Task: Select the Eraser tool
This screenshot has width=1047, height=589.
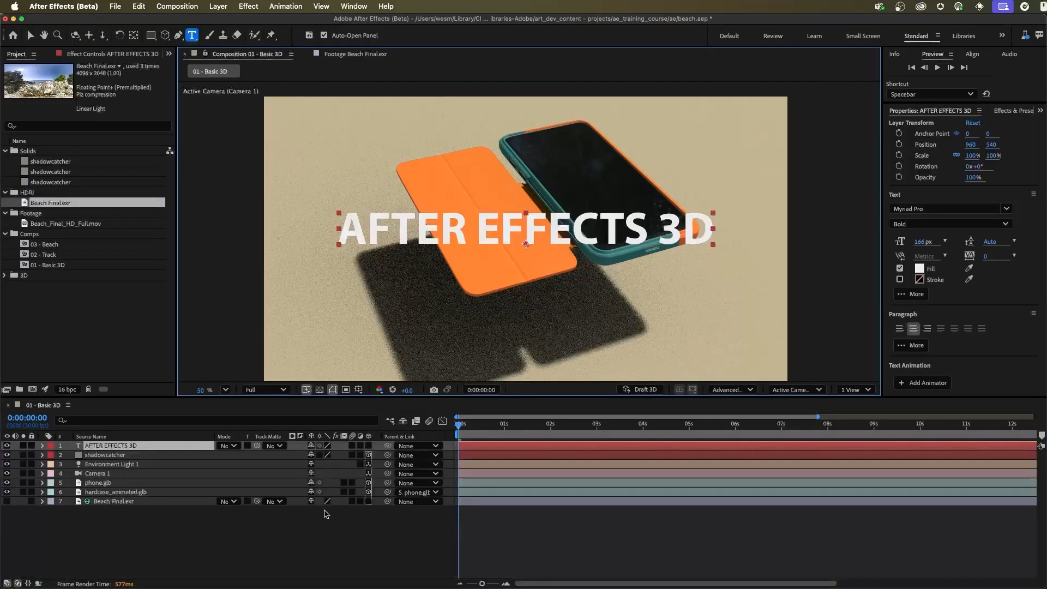Action: click(x=237, y=35)
